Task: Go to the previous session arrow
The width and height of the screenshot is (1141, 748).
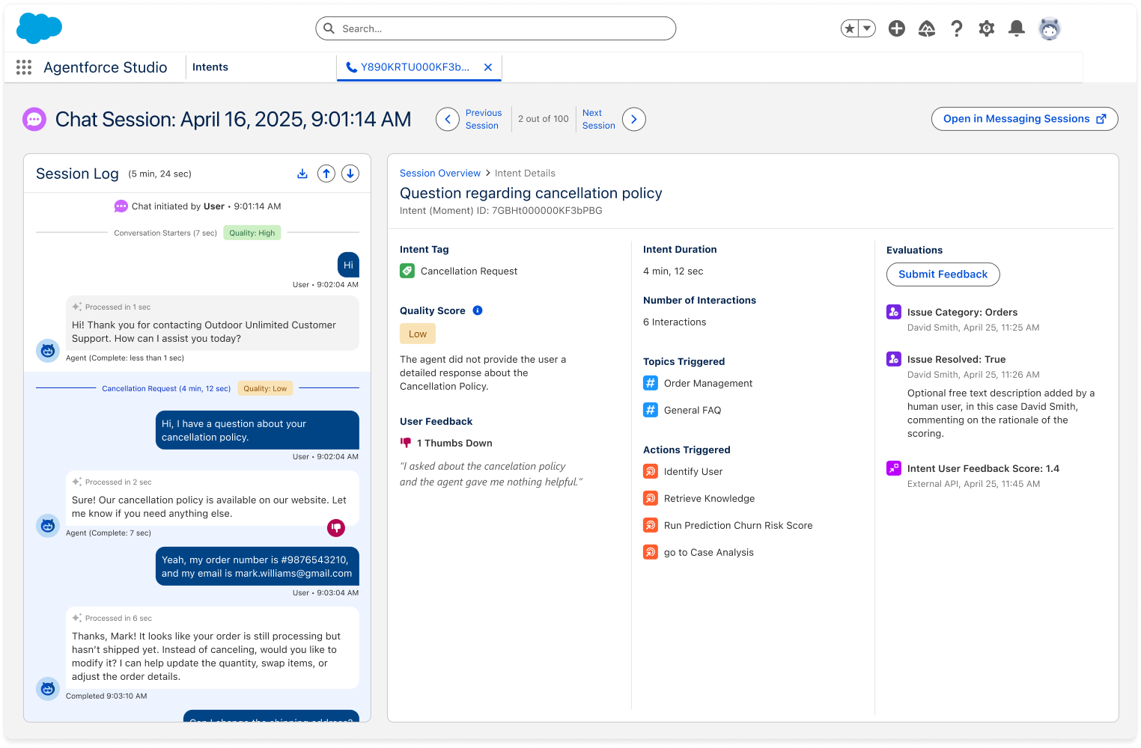Action: click(x=448, y=119)
